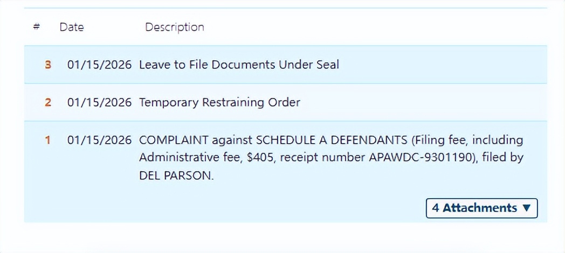Click the date of the COMPLAINT entry

(99, 140)
